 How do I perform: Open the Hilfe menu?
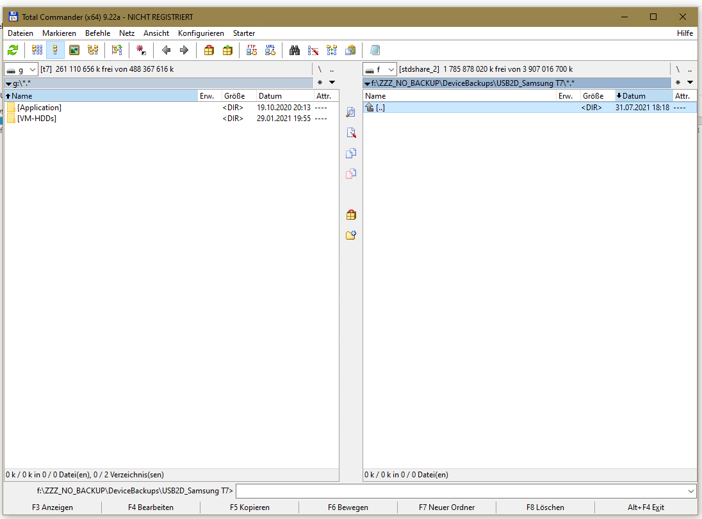coord(685,33)
